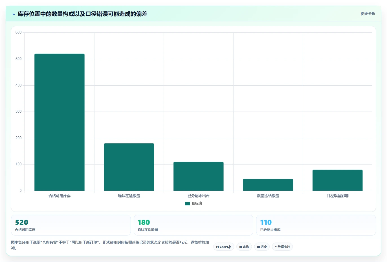Click the 图表分析 label in the header

click(x=368, y=14)
